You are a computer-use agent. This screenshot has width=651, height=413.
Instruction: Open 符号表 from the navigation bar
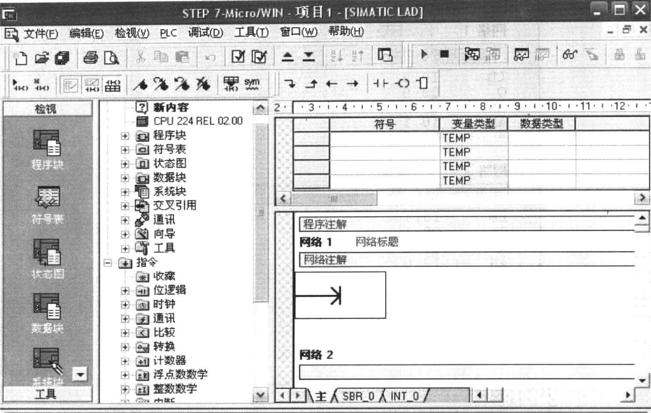pyautogui.click(x=47, y=205)
